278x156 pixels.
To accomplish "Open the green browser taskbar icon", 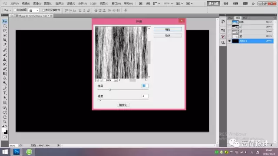I will 29,152.
